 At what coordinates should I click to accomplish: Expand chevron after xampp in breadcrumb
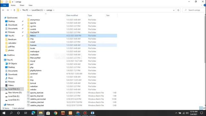click(54, 10)
